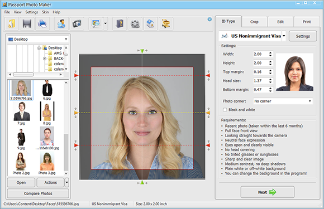Select thumbnail 7.jpg

pos(21,114)
